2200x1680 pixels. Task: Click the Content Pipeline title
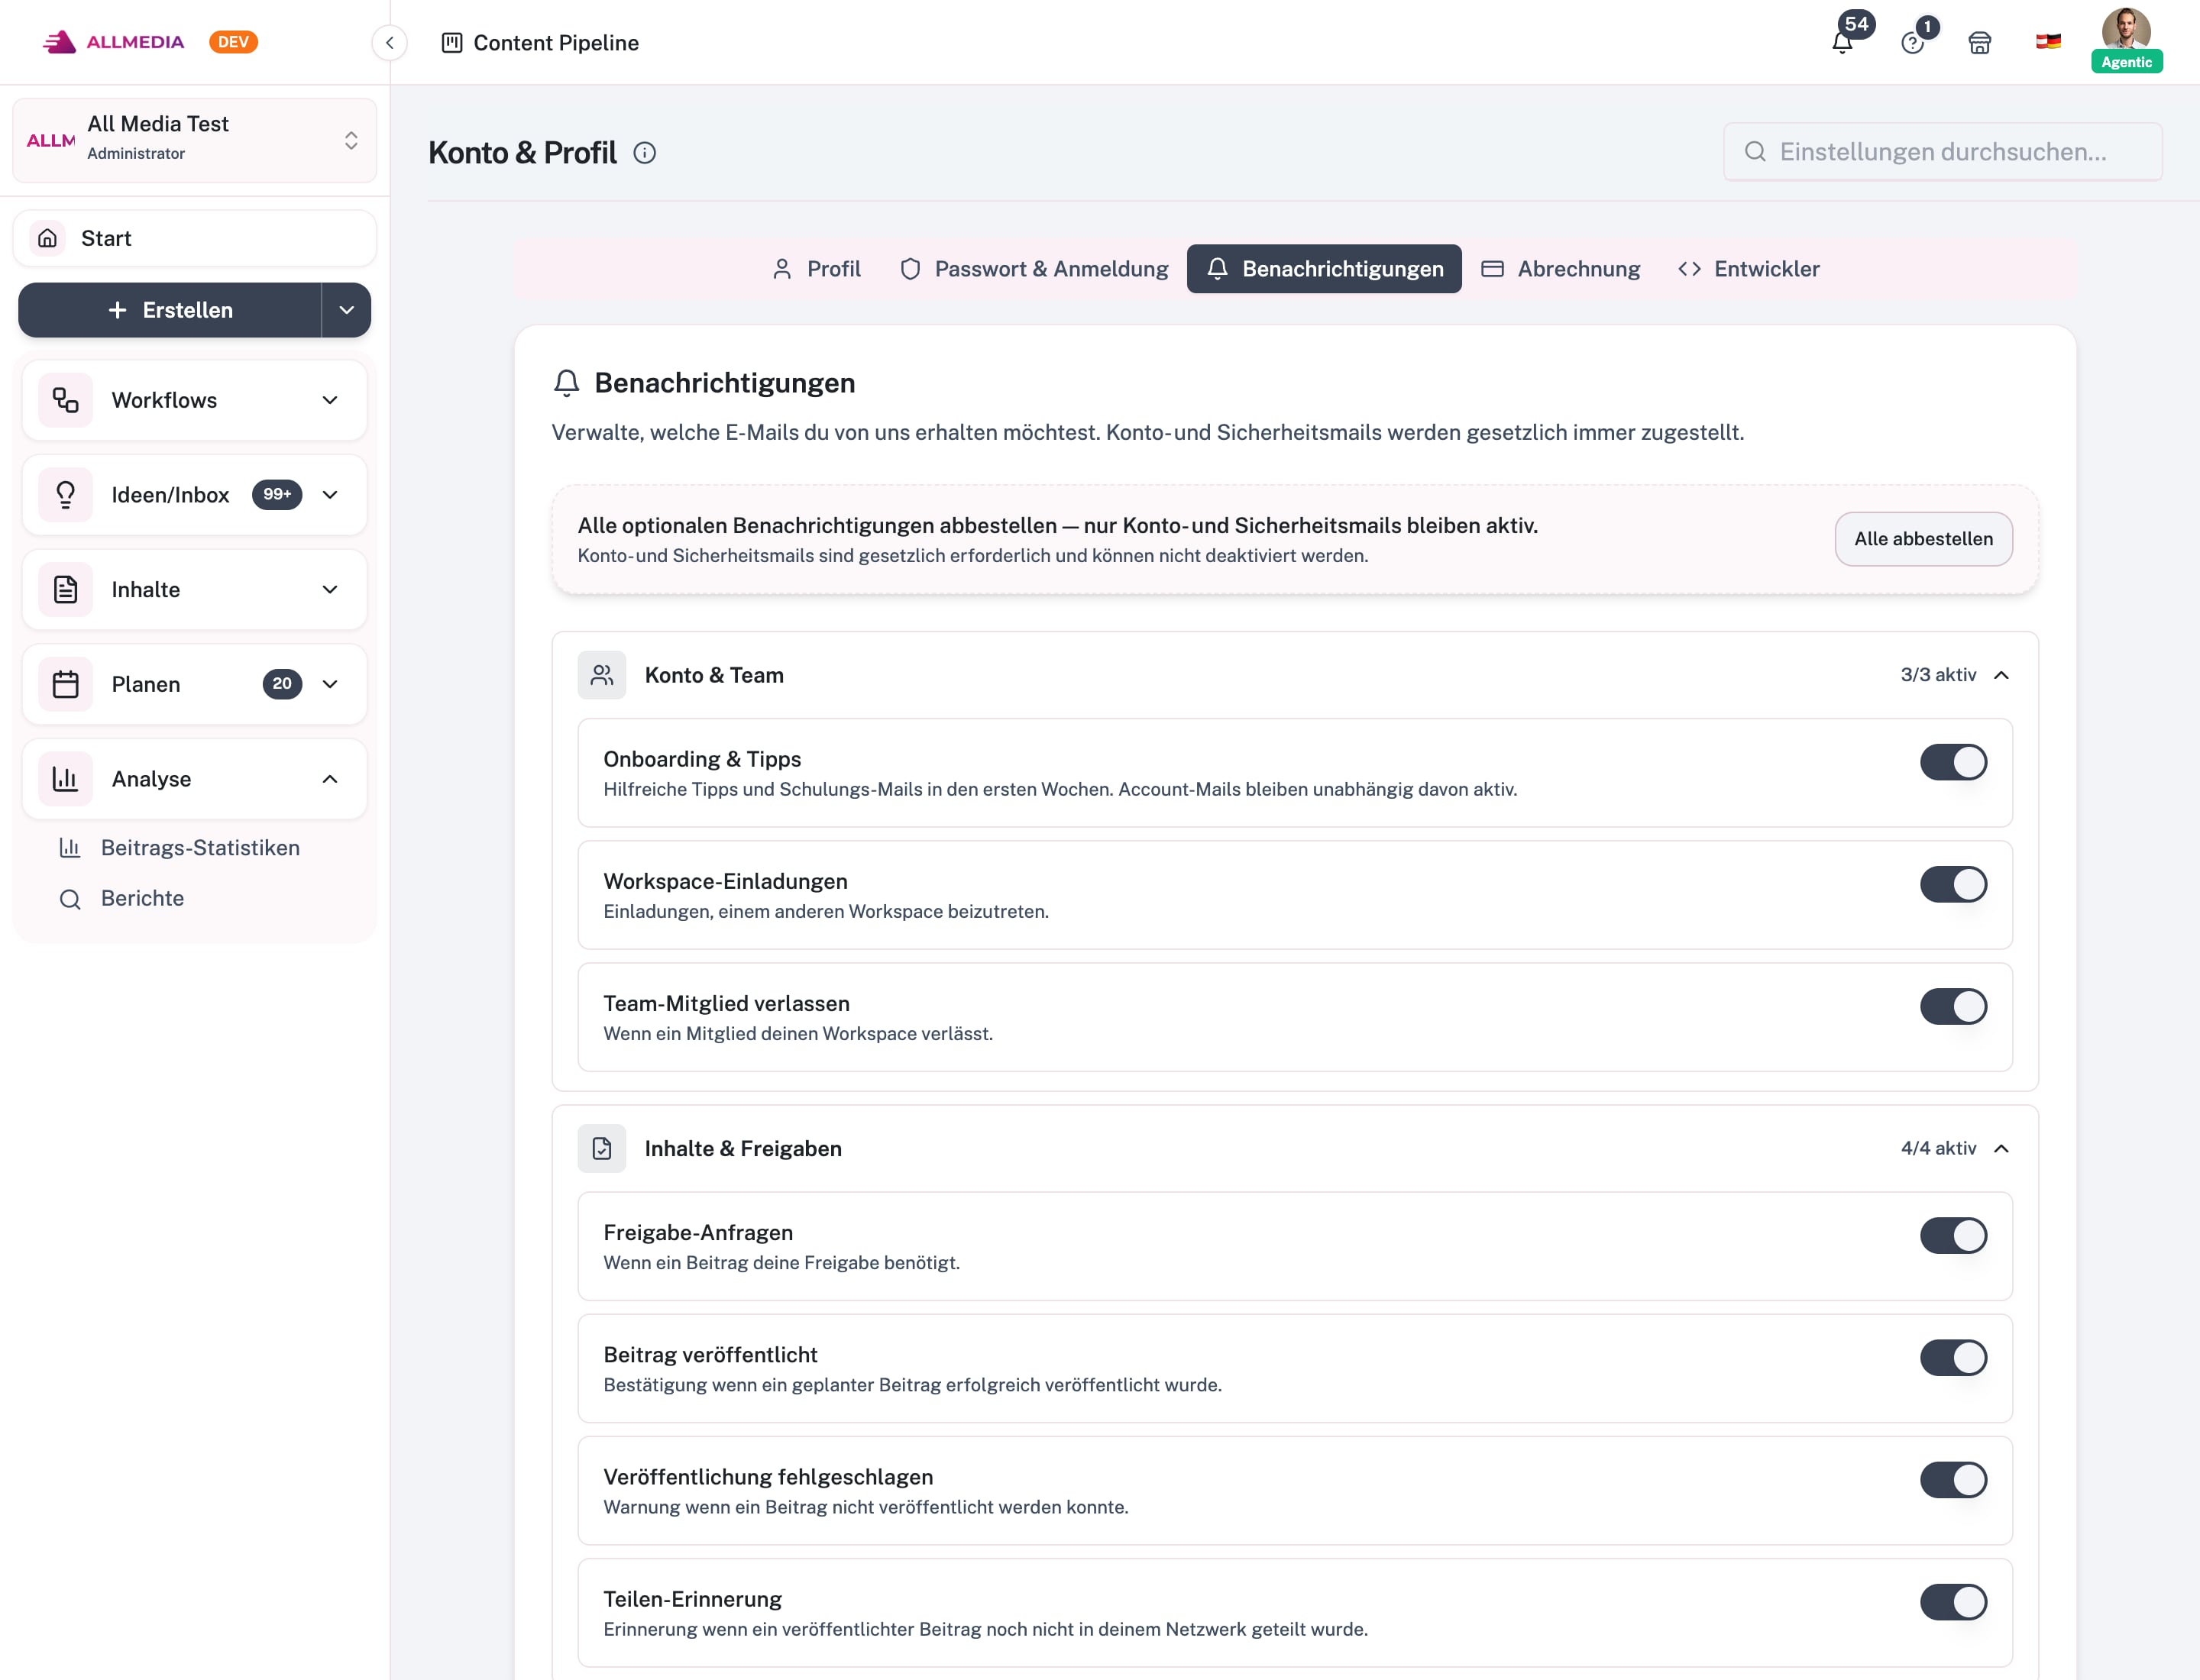(x=556, y=42)
